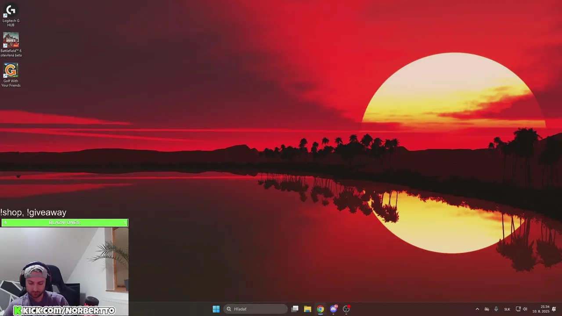This screenshot has width=562, height=316.
Task: Launch Battlefield 6 open beta shortcut
Action: (x=11, y=45)
